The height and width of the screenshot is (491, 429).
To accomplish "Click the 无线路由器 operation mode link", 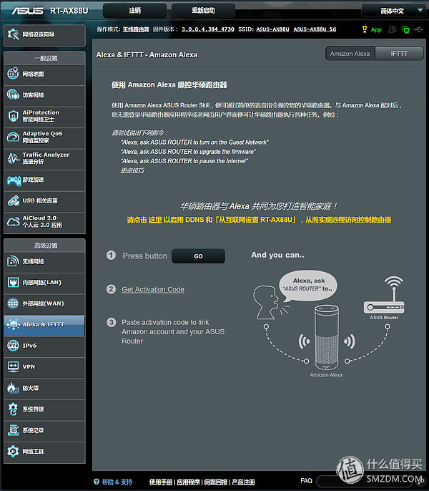I will tap(136, 29).
